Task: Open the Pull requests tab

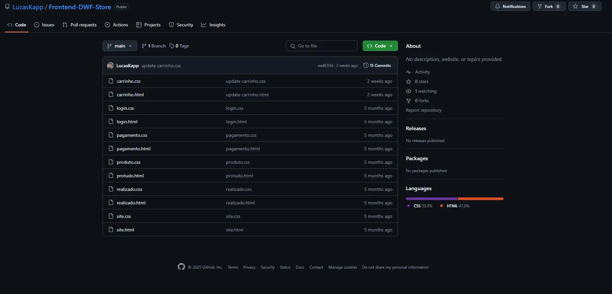Action: point(79,25)
